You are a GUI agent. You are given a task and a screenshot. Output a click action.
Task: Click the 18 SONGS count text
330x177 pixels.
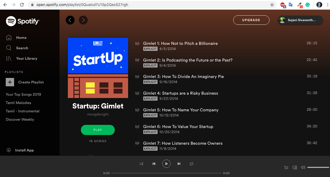pyautogui.click(x=98, y=141)
